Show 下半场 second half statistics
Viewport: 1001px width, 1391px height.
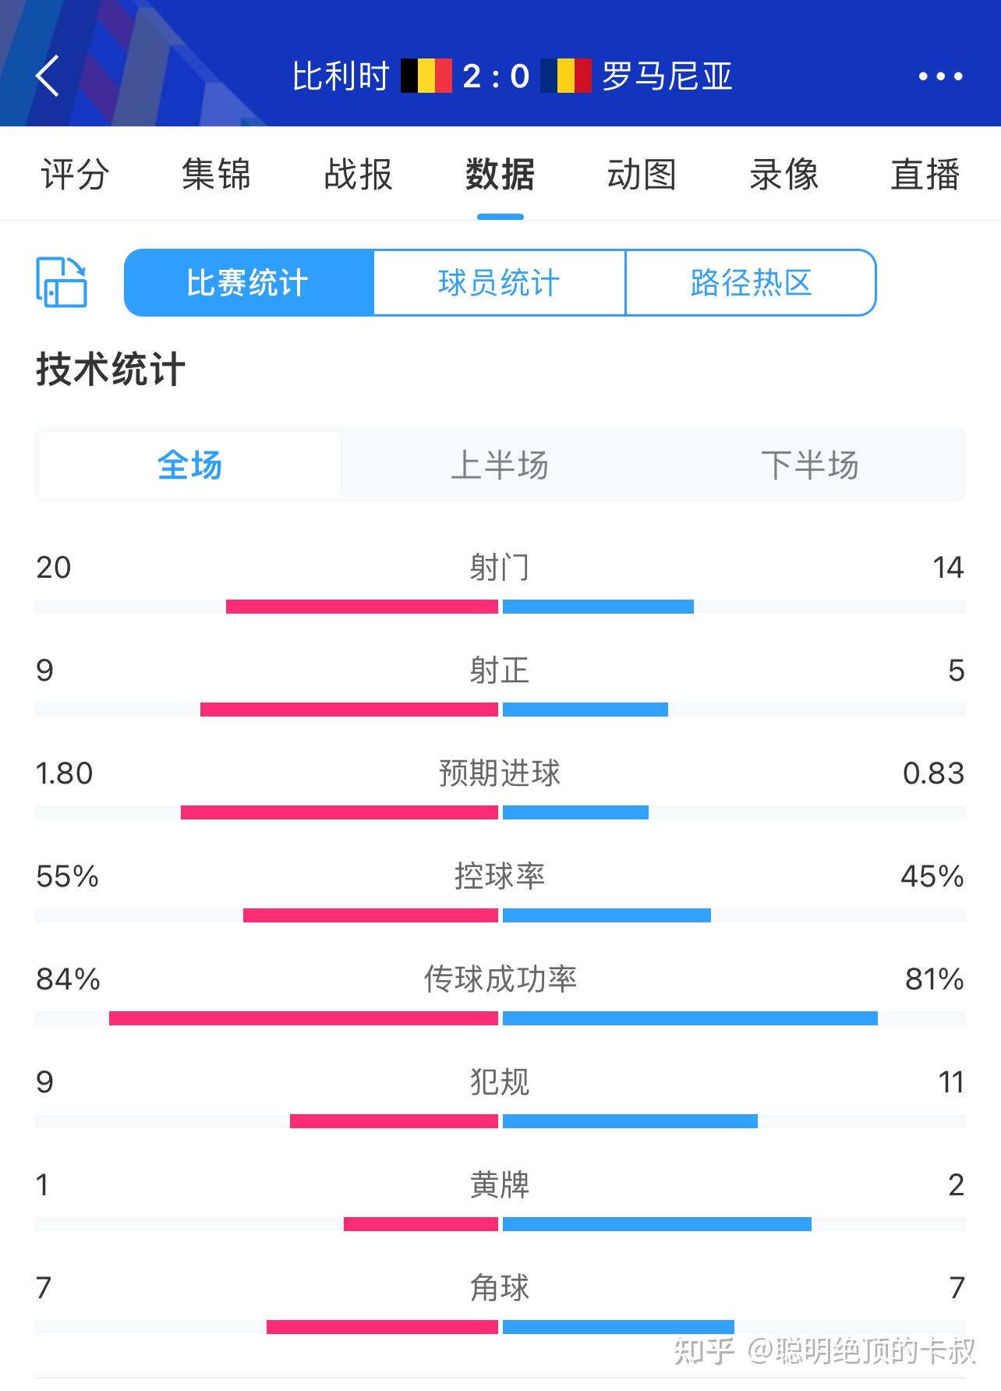point(809,465)
